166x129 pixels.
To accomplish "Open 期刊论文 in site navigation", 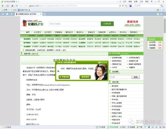I will click(69, 32).
